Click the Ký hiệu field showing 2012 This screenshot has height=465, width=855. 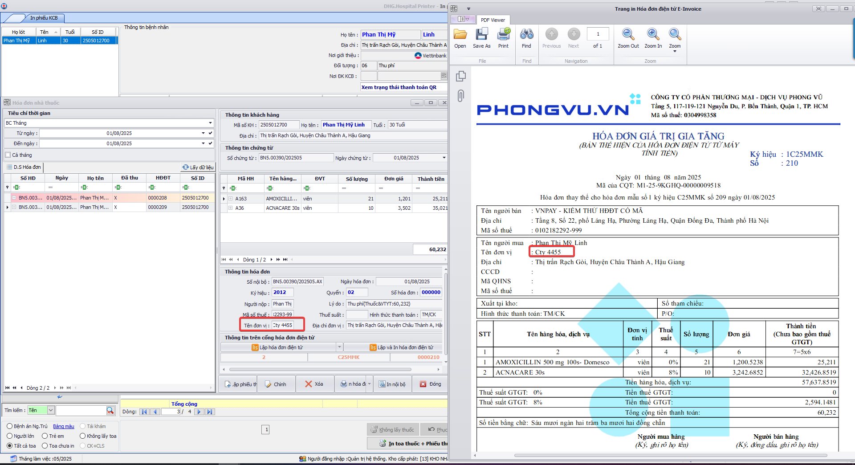tap(282, 292)
